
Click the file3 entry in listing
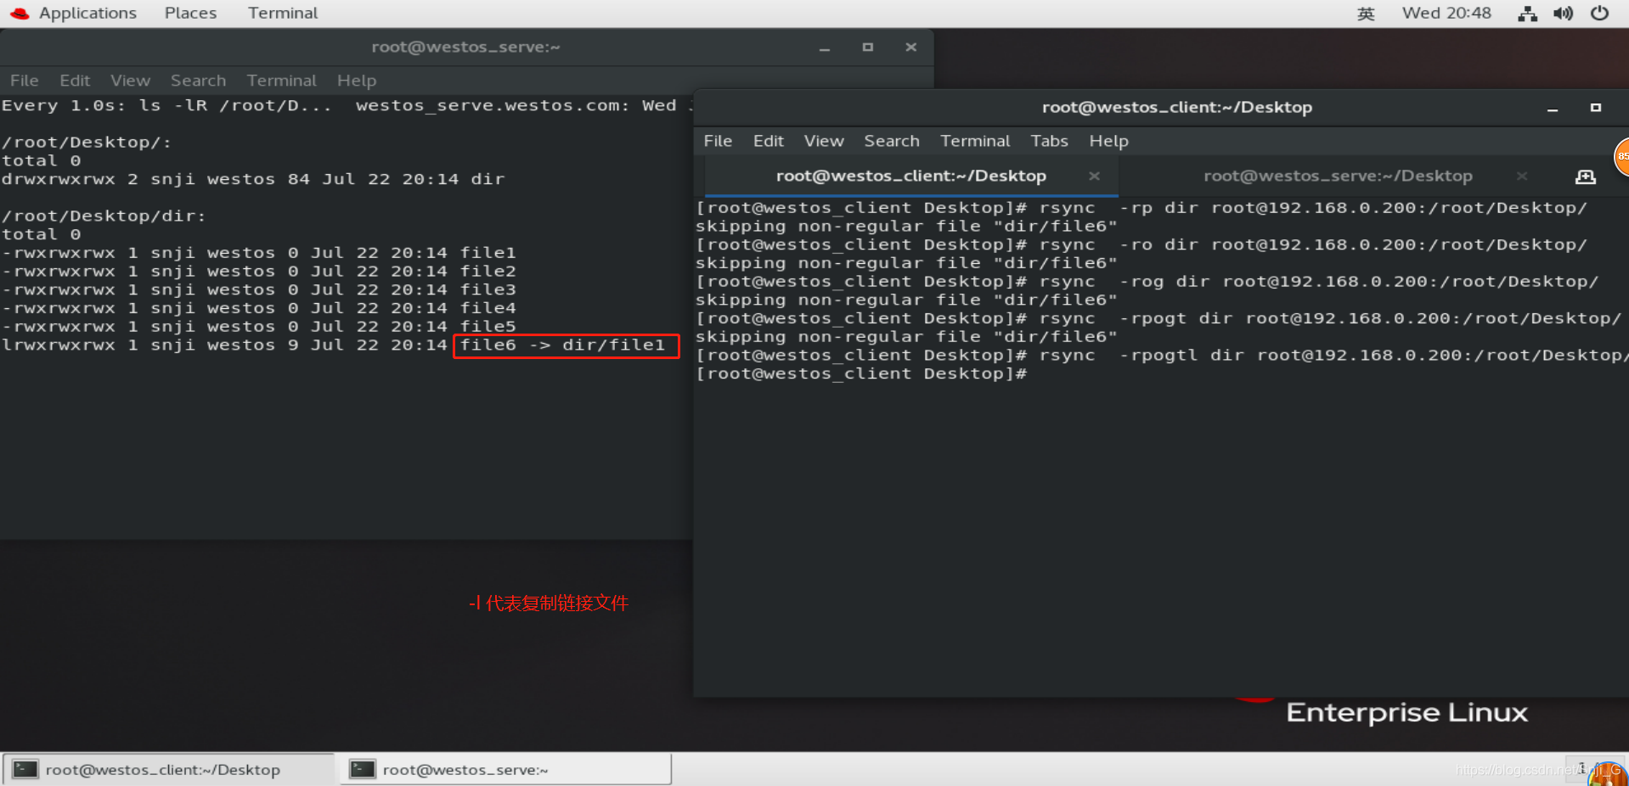pyautogui.click(x=488, y=289)
